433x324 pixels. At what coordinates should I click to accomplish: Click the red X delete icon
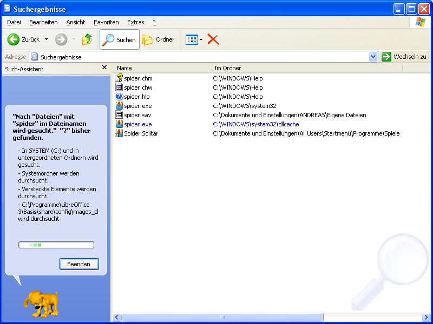pyautogui.click(x=213, y=39)
